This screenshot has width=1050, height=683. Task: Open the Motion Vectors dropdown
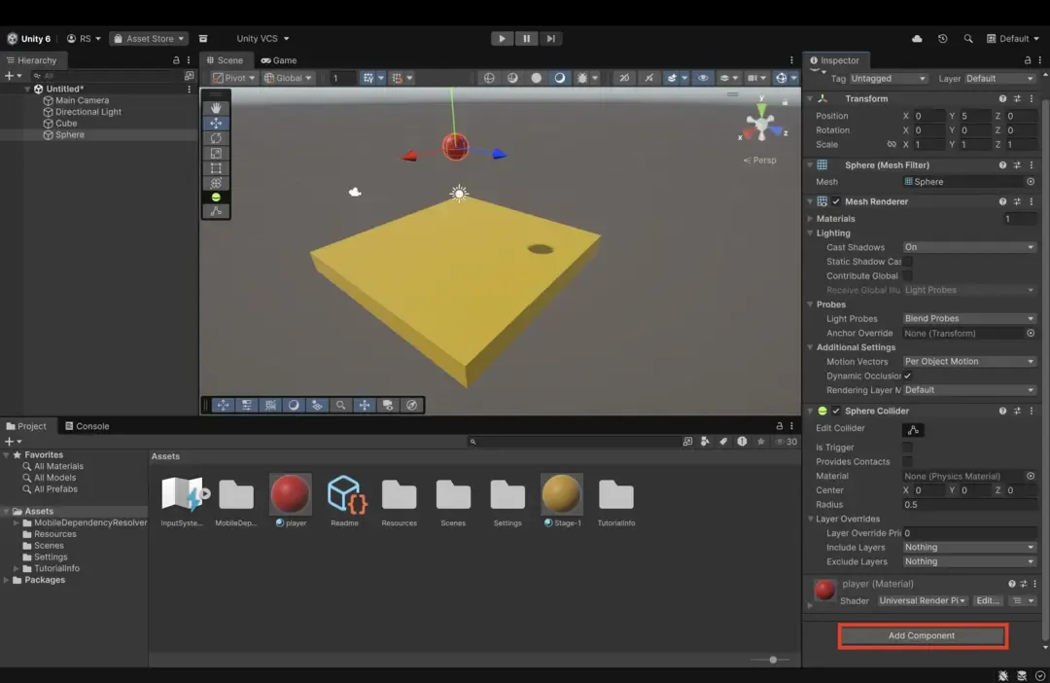(968, 362)
